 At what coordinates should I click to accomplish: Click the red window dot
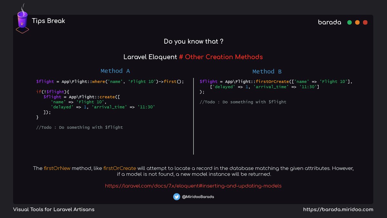[x=365, y=23]
